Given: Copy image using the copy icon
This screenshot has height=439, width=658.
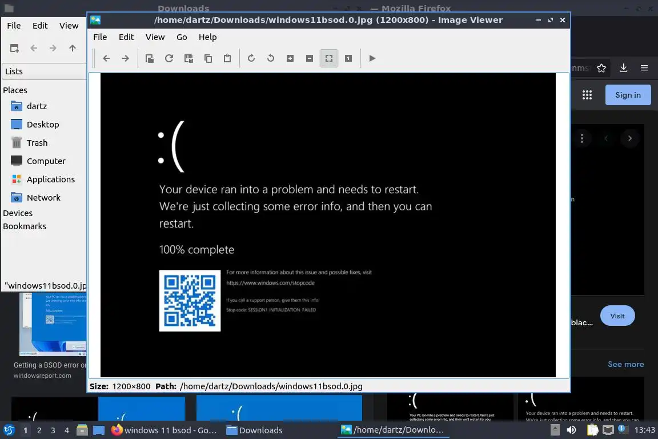Looking at the screenshot, I should (x=208, y=58).
